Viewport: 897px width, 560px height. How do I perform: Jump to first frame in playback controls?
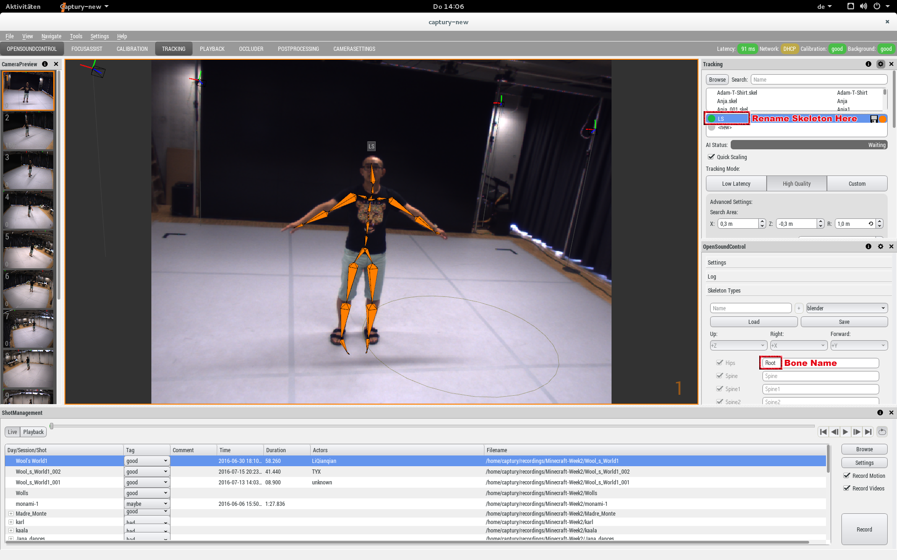[823, 432]
